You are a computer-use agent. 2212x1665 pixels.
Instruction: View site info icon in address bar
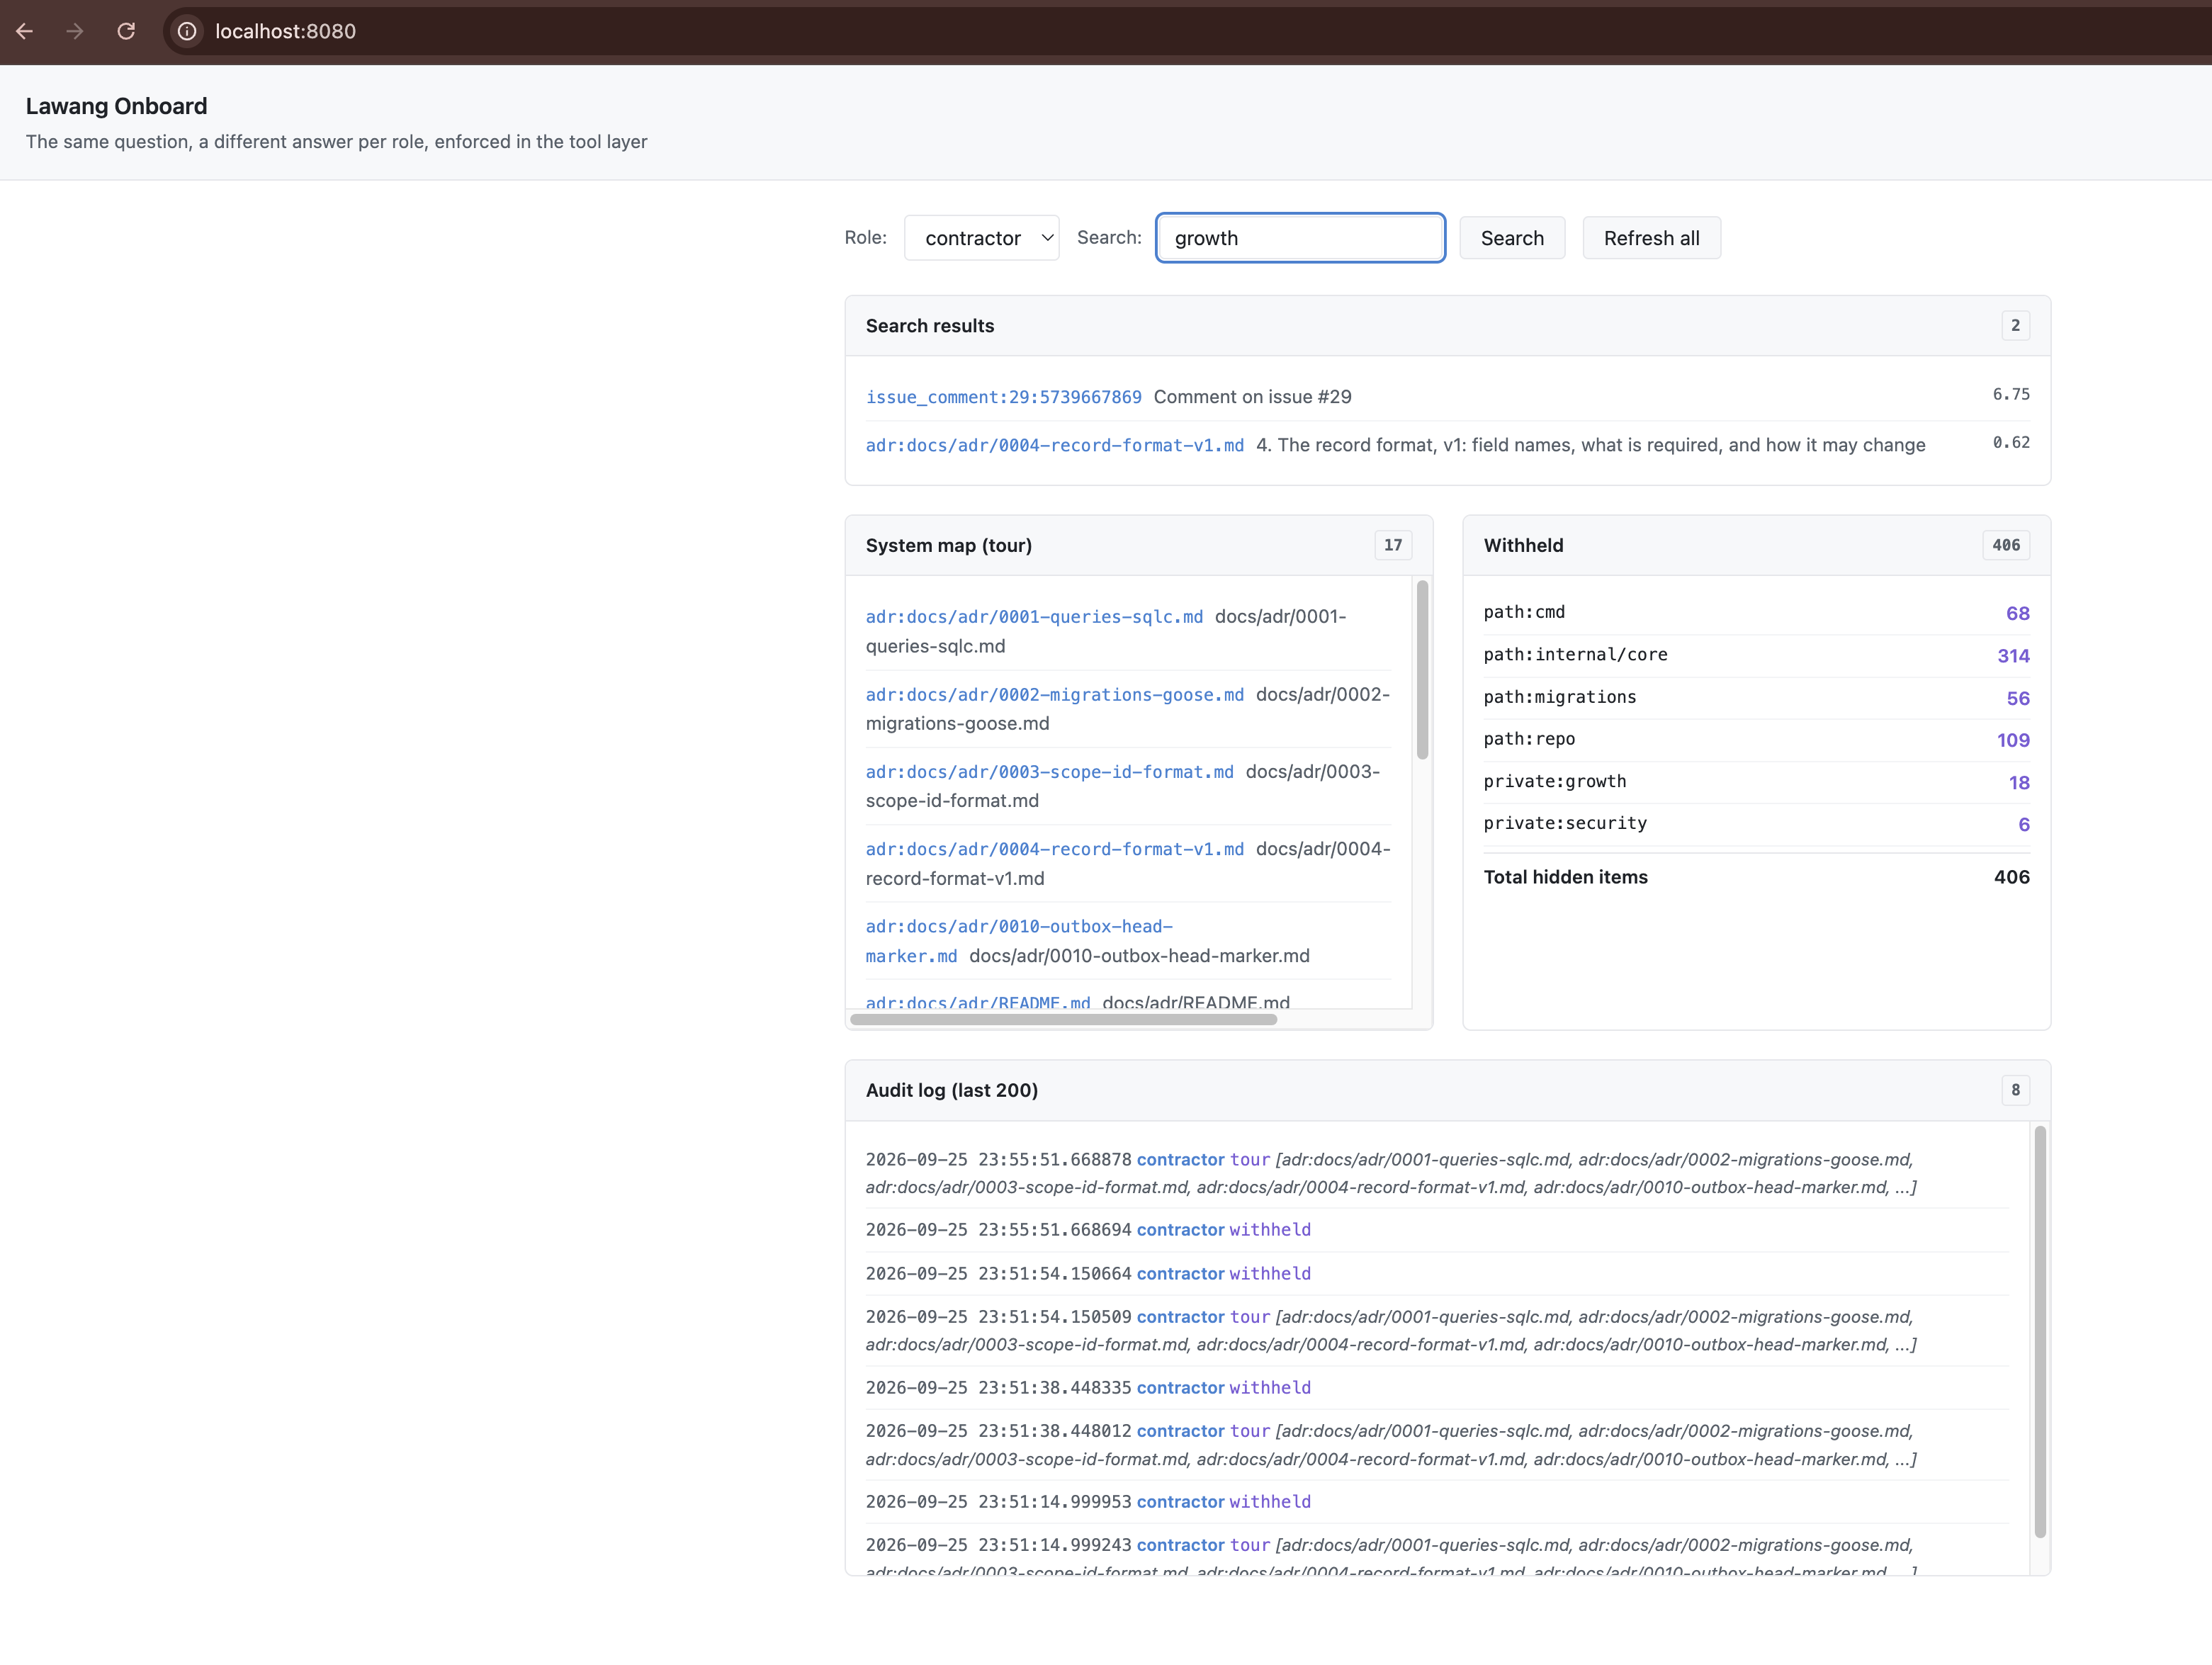(x=187, y=31)
